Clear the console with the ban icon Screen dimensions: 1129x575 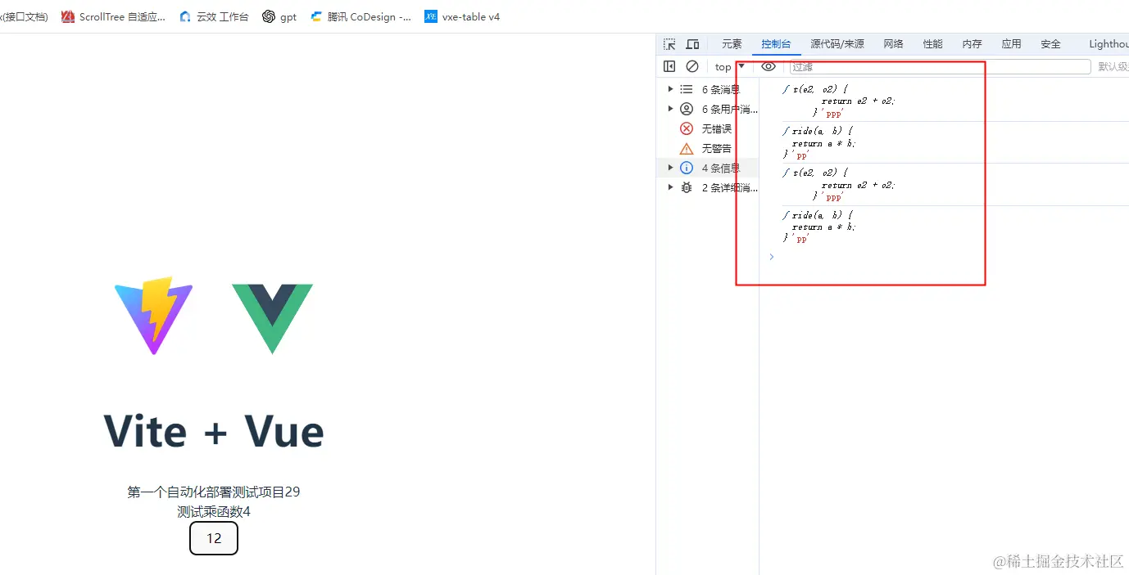pyautogui.click(x=692, y=66)
